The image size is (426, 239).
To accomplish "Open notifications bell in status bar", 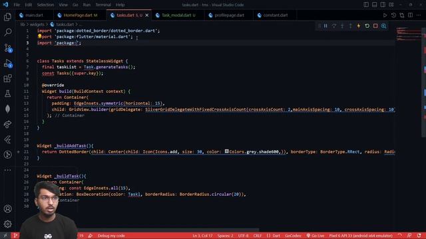I will pos(419,236).
